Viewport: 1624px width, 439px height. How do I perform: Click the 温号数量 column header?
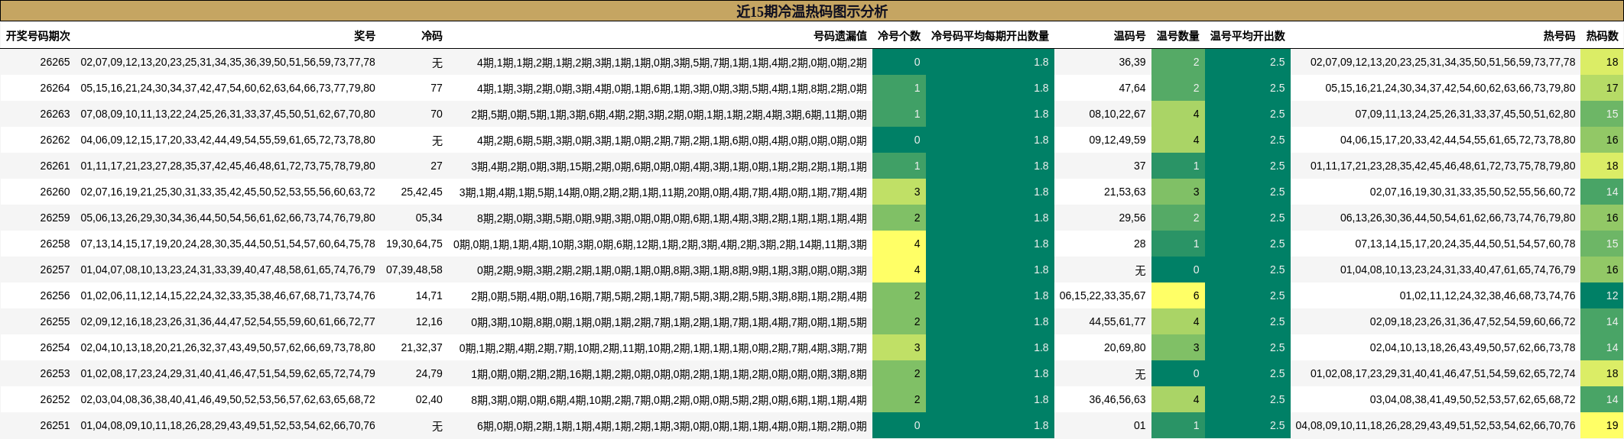coord(1178,36)
